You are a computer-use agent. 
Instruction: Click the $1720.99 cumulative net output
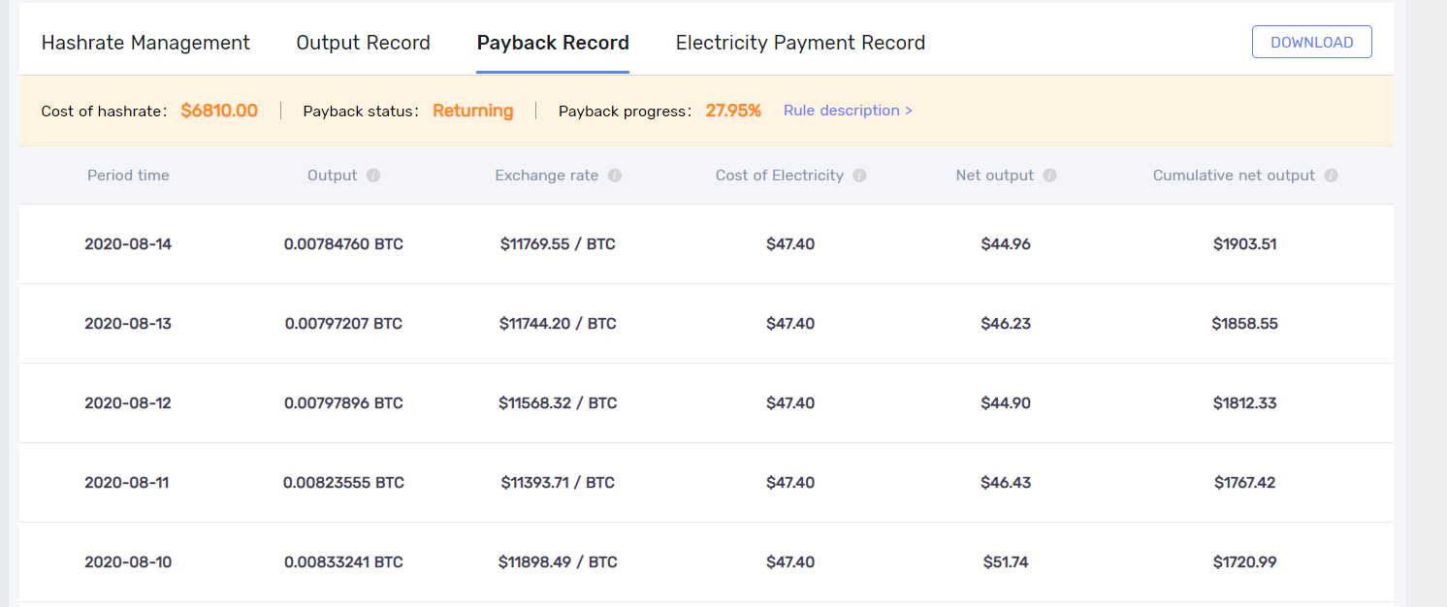coord(1244,562)
